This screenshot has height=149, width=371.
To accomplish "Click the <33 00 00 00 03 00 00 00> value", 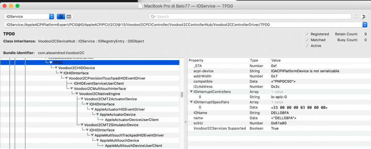I will (299, 107).
